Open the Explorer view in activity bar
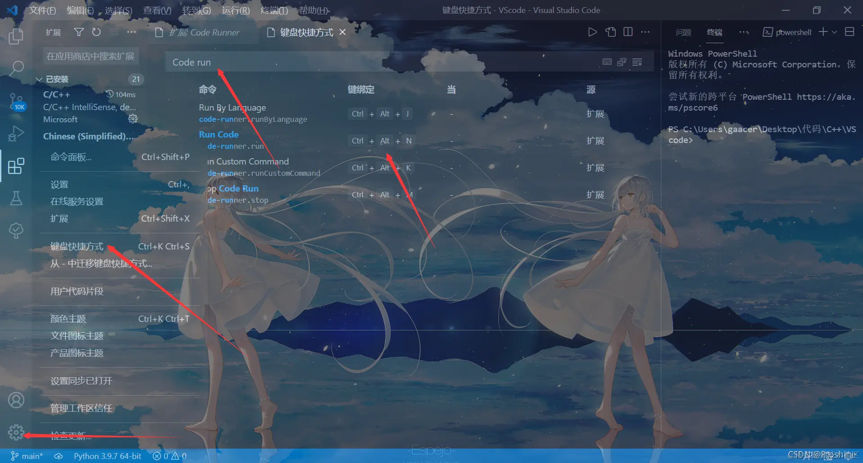 tap(16, 36)
